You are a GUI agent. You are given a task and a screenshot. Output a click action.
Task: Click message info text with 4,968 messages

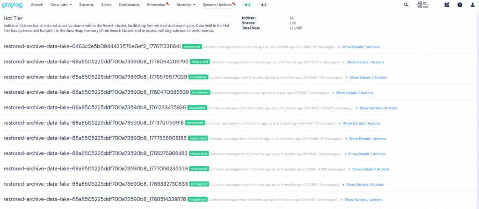[x=277, y=169]
